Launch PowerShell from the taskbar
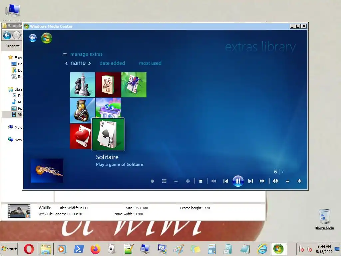This screenshot has height=256, width=341. coord(79,249)
